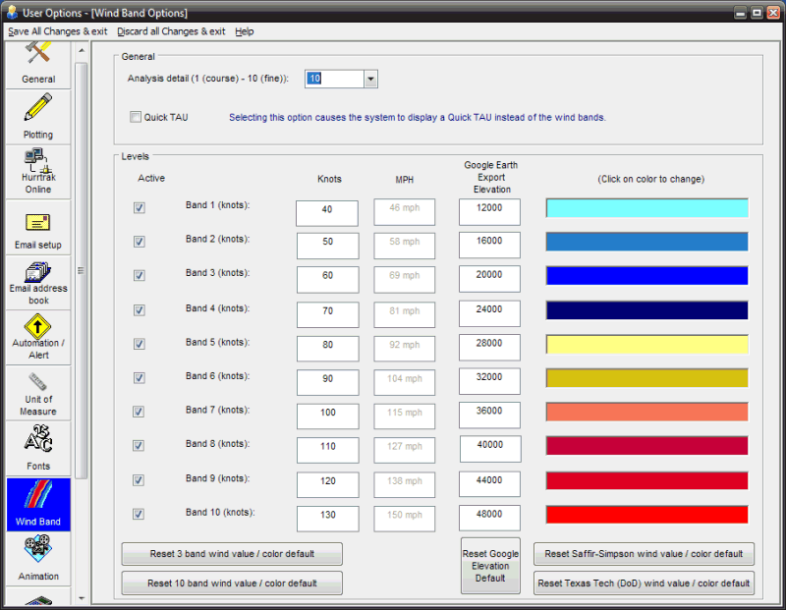Select the Hurrtrak Online sidebar icon
Screen dimensions: 786x610
(x=38, y=171)
